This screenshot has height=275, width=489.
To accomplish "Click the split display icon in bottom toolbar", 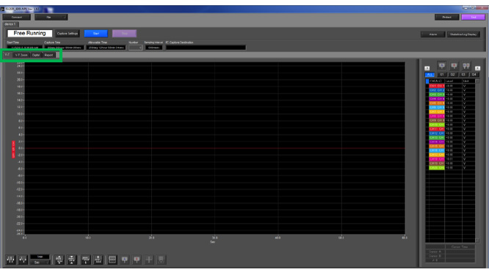I will pyautogui.click(x=112, y=259).
